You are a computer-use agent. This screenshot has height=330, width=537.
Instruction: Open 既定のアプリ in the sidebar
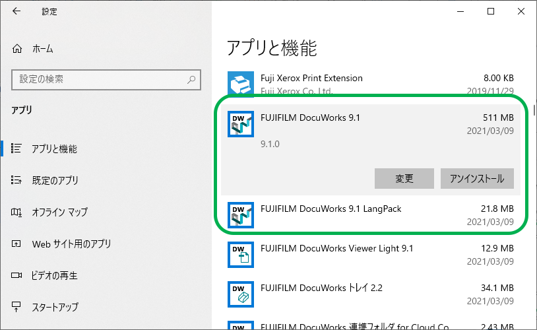pyautogui.click(x=55, y=181)
